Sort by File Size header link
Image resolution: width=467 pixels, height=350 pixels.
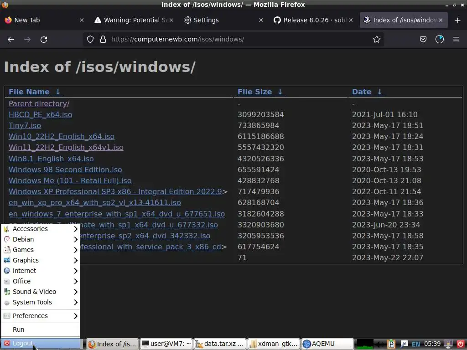pyautogui.click(x=254, y=92)
